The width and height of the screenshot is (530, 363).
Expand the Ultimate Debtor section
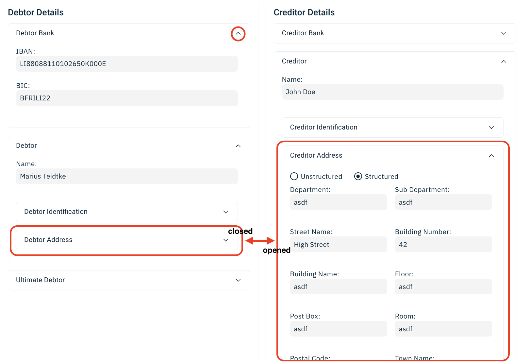pos(238,280)
